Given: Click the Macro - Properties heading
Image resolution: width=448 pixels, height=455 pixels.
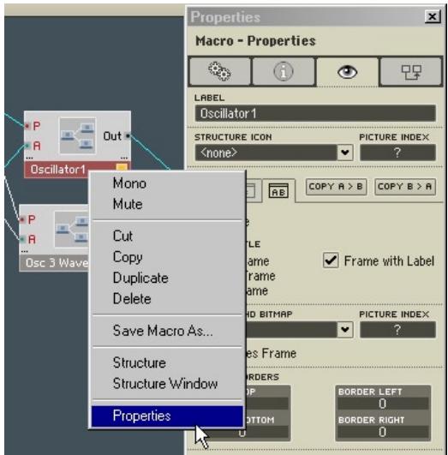Looking at the screenshot, I should 255,40.
